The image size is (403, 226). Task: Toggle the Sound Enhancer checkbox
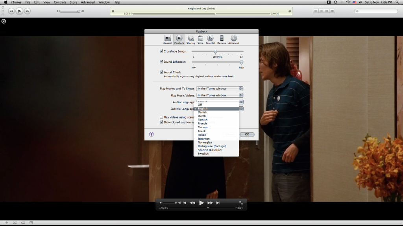tap(161, 62)
